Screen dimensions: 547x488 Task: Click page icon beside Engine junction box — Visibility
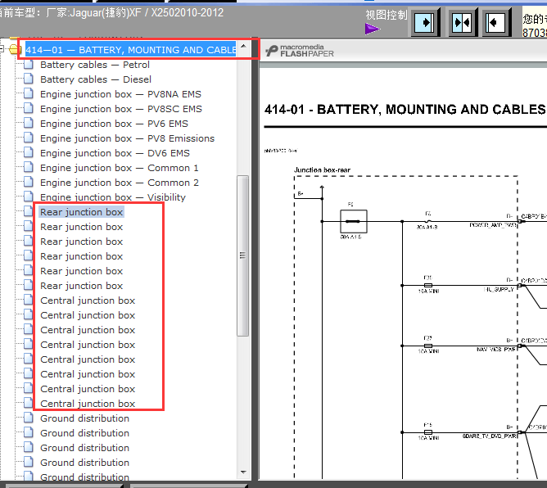point(29,197)
